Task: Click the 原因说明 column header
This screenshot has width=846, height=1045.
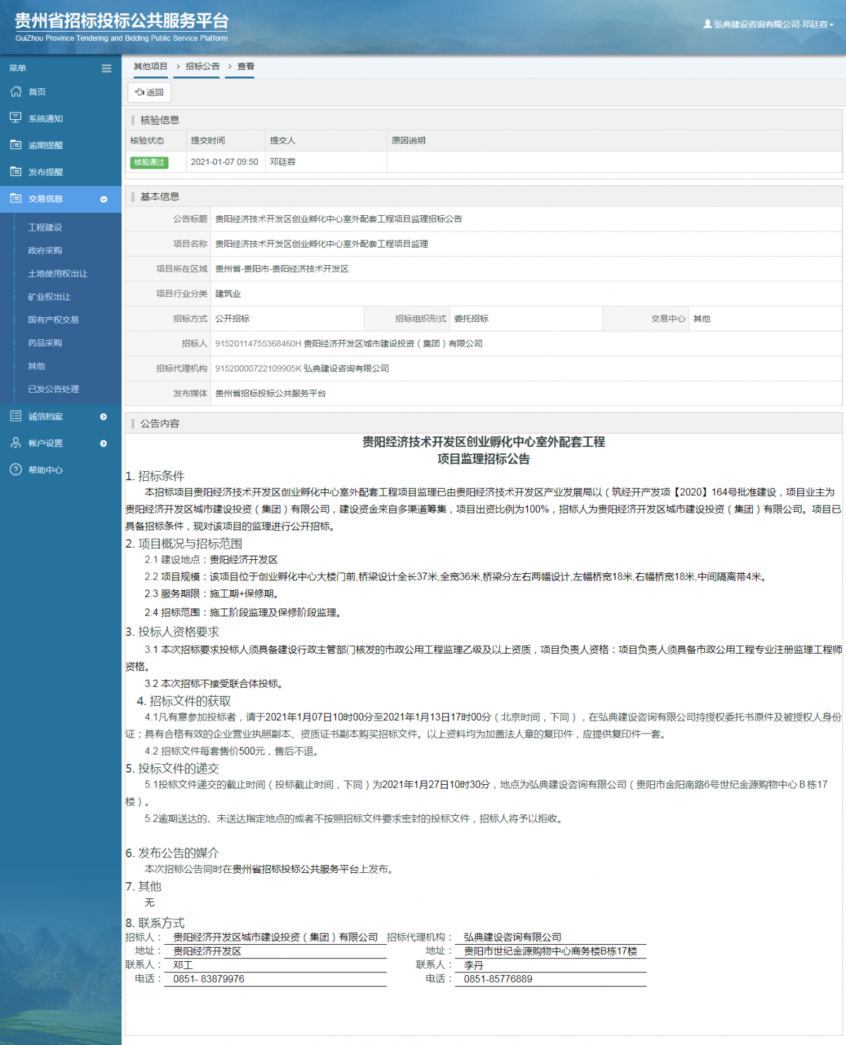Action: 409,141
